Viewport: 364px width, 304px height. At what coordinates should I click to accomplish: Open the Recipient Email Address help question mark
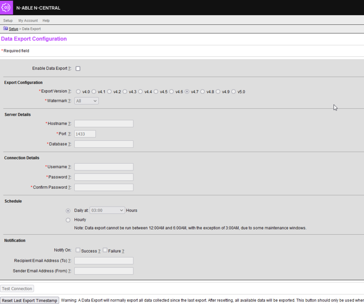pyautogui.click(x=69, y=261)
